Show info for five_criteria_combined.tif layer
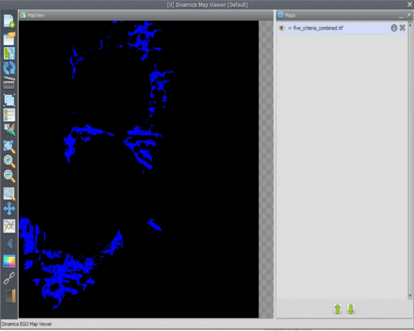The height and width of the screenshot is (331, 414). (394, 28)
